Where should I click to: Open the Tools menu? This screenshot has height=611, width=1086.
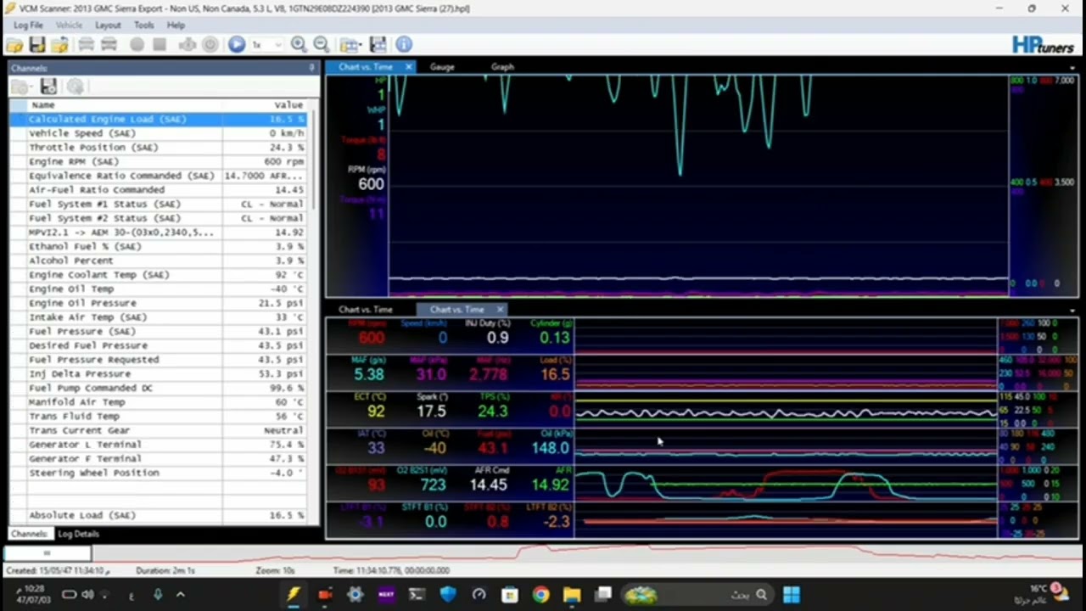point(143,25)
